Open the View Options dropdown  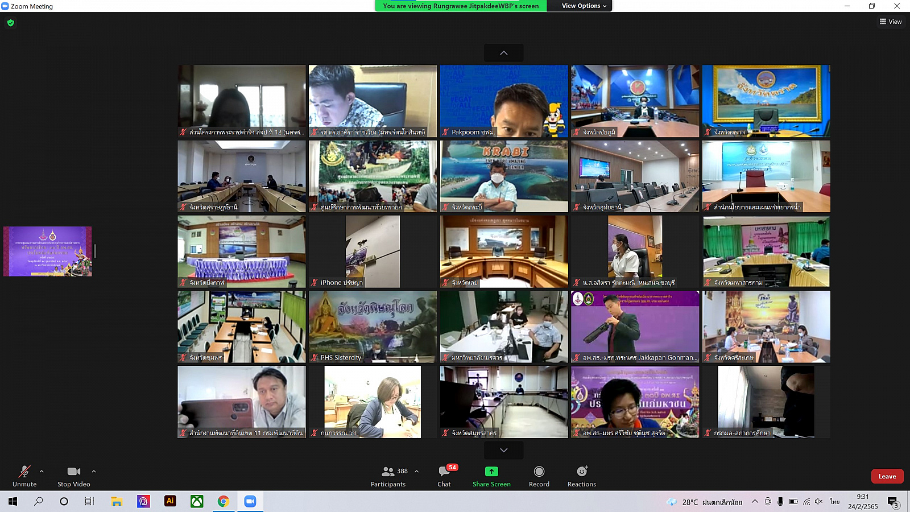584,6
